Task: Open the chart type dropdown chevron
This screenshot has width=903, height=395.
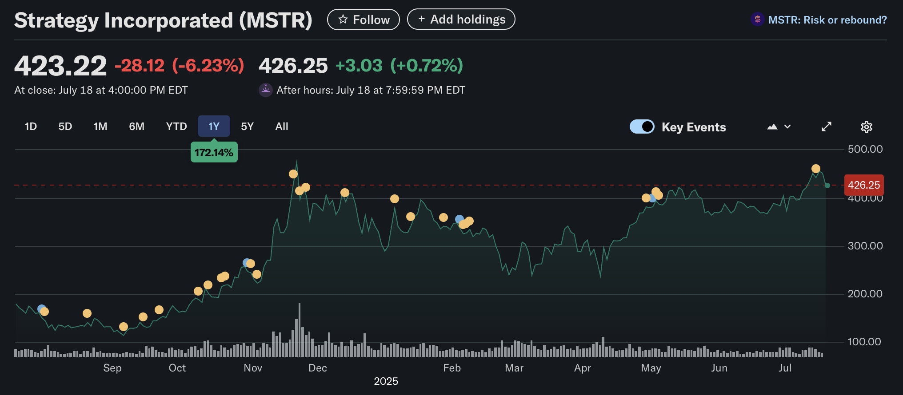Action: (x=787, y=127)
